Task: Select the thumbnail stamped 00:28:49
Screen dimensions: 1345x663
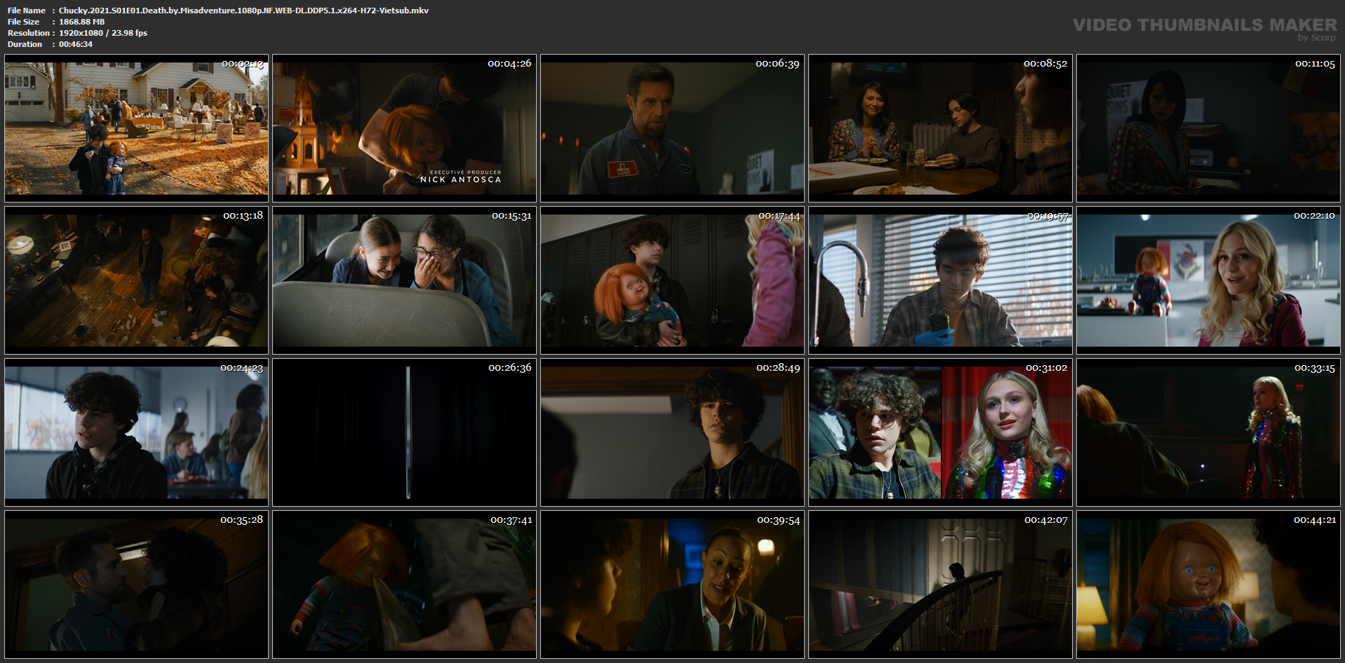Action: [x=672, y=432]
